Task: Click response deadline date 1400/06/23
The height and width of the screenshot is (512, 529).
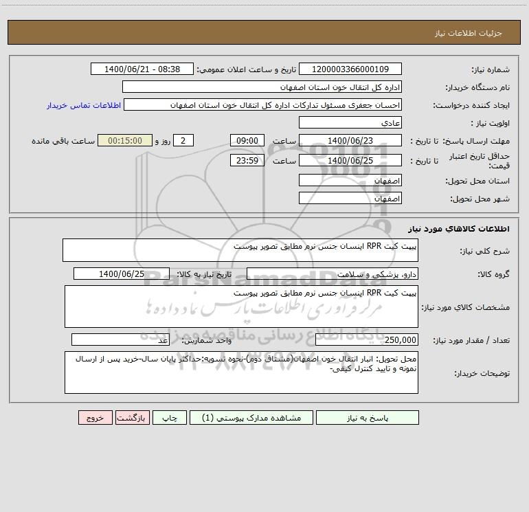Action: coord(350,140)
